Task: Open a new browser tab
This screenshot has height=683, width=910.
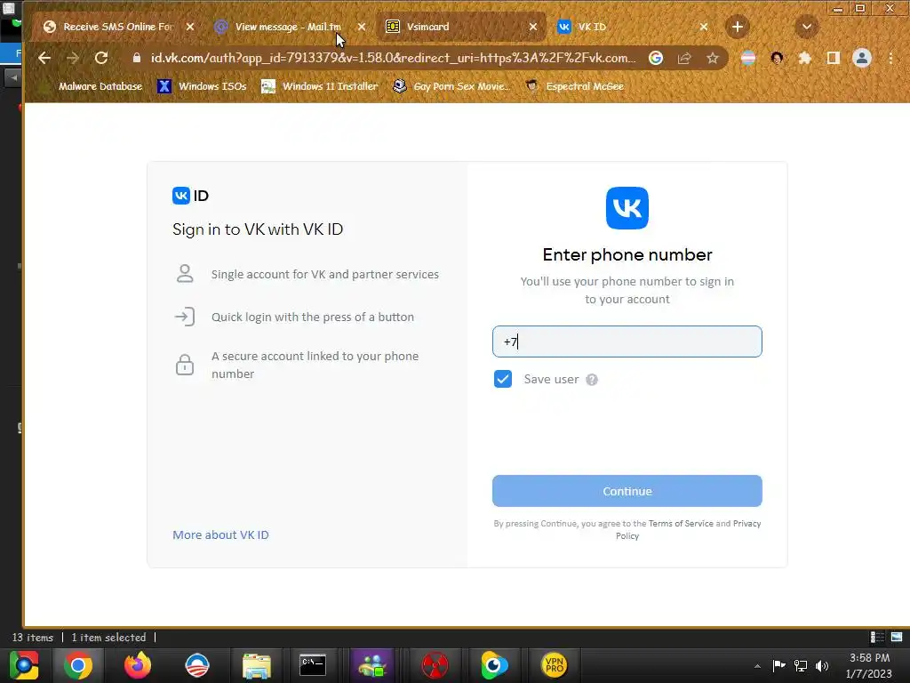Action: click(737, 27)
